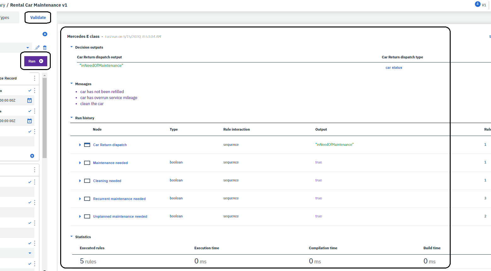Open the Maintenance needed node link
The height and width of the screenshot is (271, 491).
110,163
